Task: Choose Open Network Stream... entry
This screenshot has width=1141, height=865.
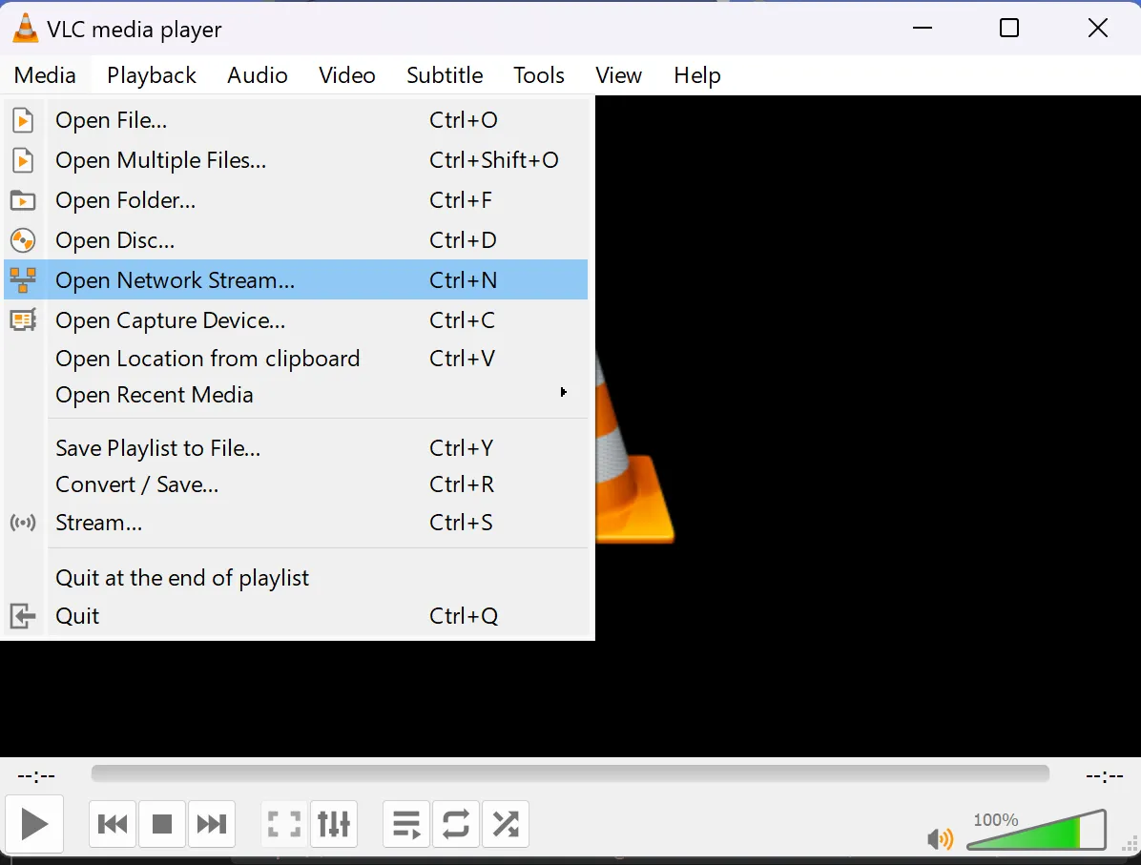Action: [x=296, y=280]
